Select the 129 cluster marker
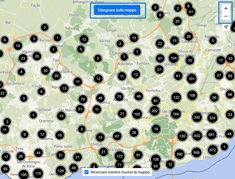Image resolution: width=235 pixels, height=179 pixels. pos(60,171)
